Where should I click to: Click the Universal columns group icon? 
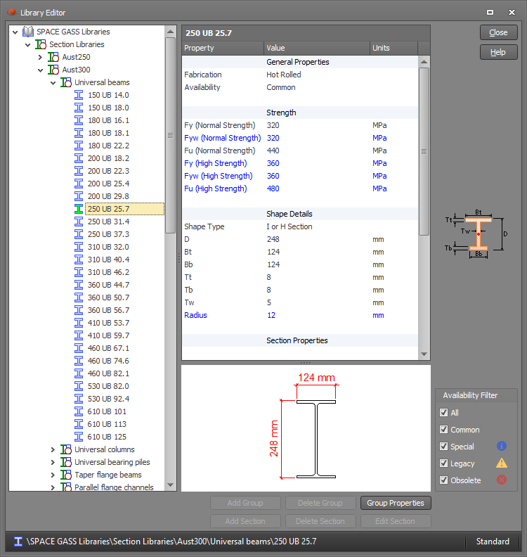66,449
